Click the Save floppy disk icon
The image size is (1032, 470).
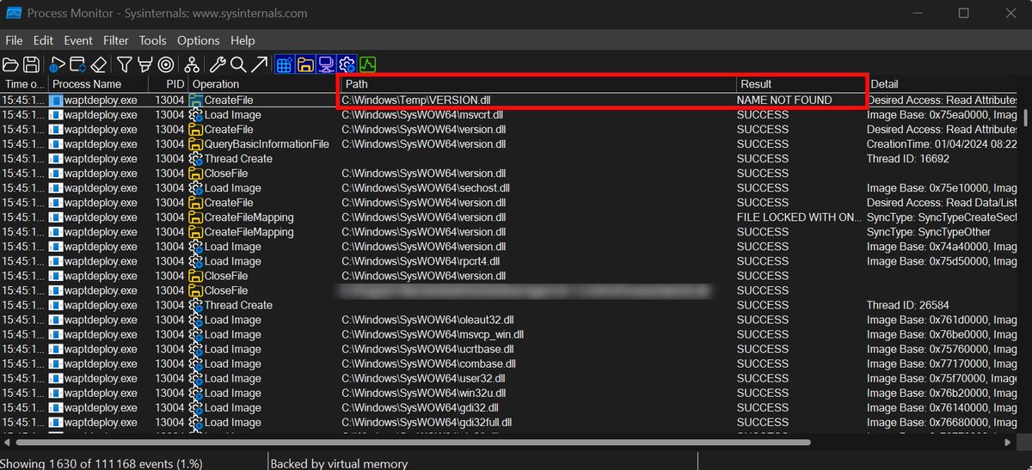(x=31, y=64)
